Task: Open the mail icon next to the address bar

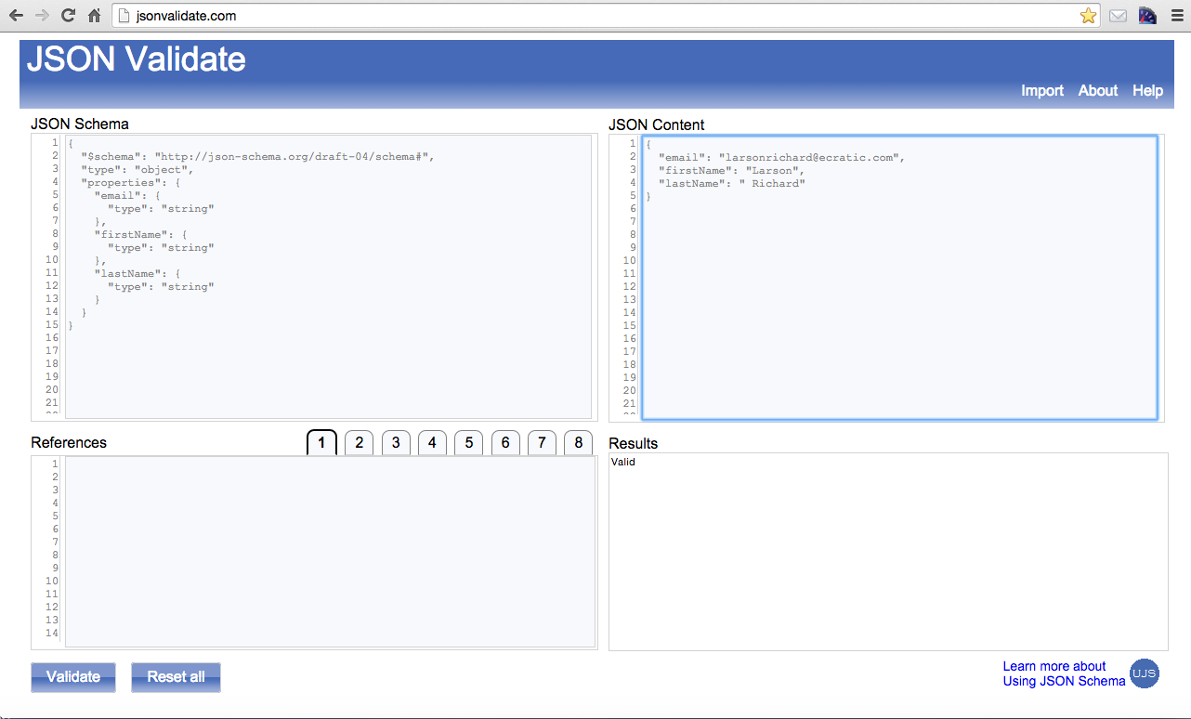Action: click(x=1118, y=15)
